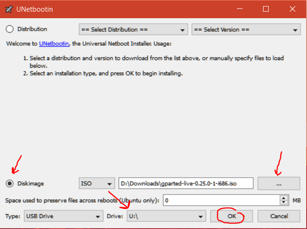
Task: Select the Diskimage radio button
Action: click(x=10, y=183)
